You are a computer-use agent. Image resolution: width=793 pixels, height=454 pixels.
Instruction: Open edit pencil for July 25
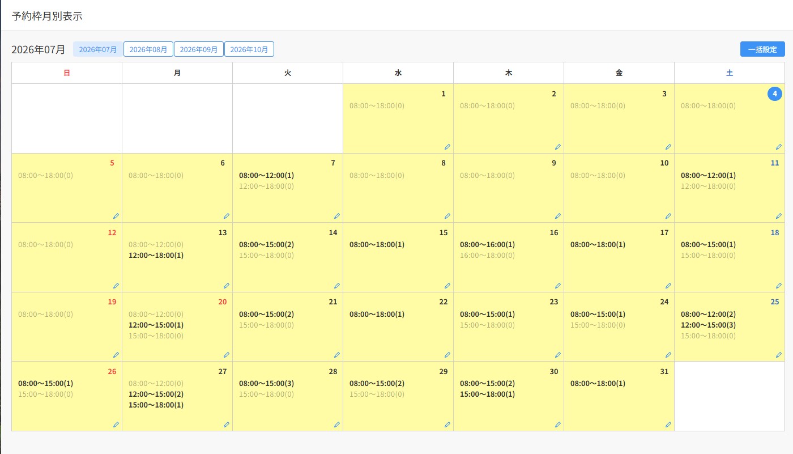click(x=779, y=355)
